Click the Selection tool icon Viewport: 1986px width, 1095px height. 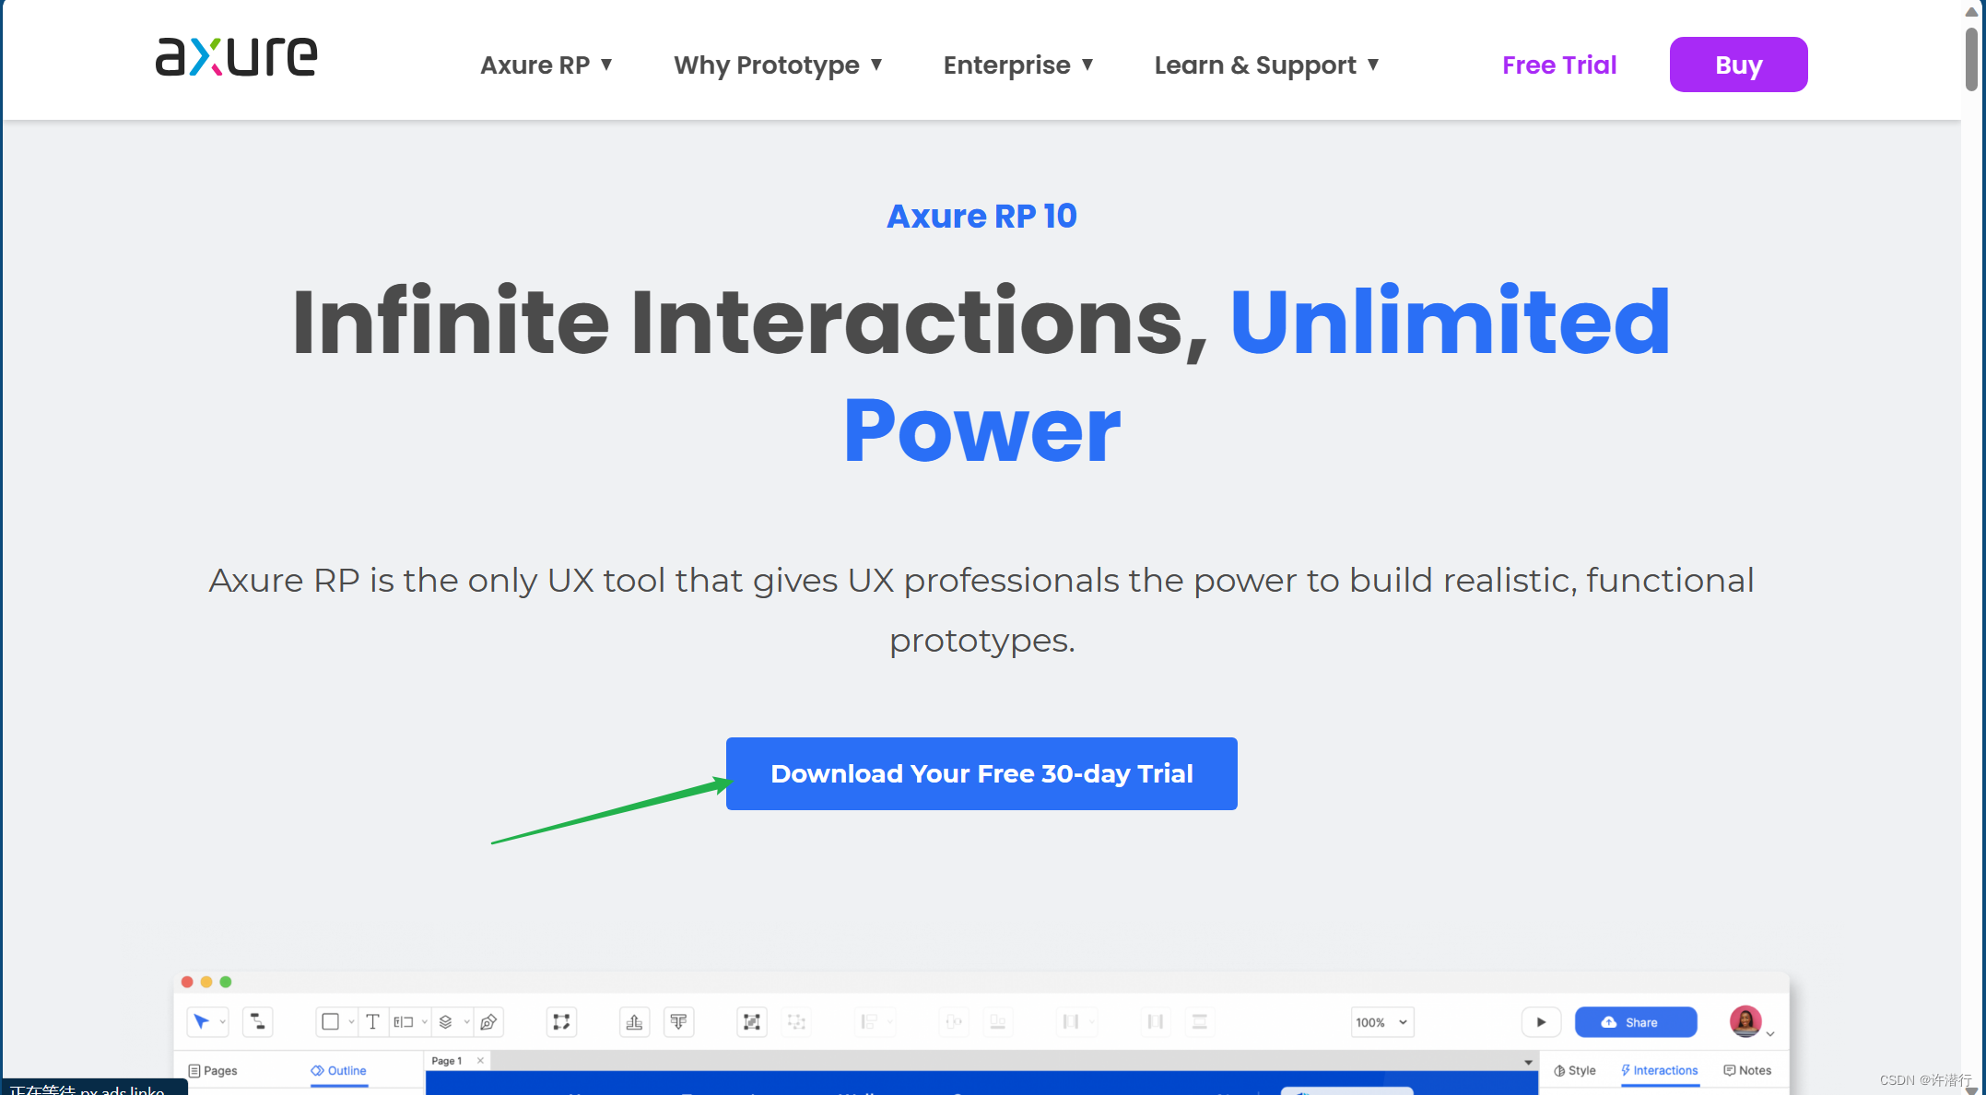202,1021
